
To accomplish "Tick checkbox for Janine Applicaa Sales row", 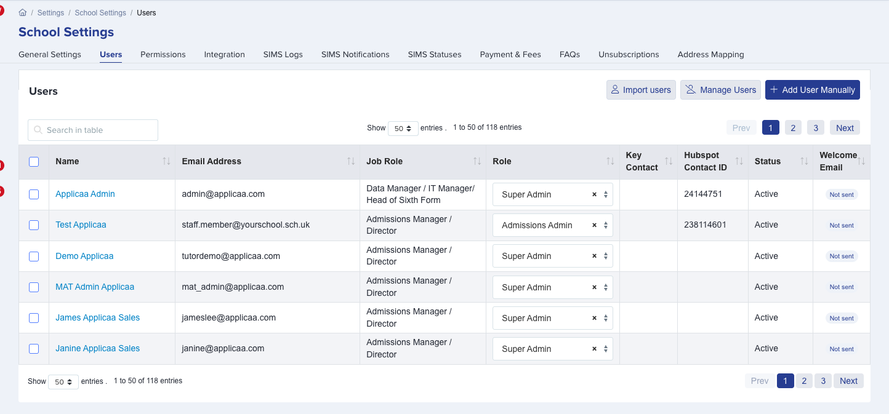I will click(x=34, y=348).
